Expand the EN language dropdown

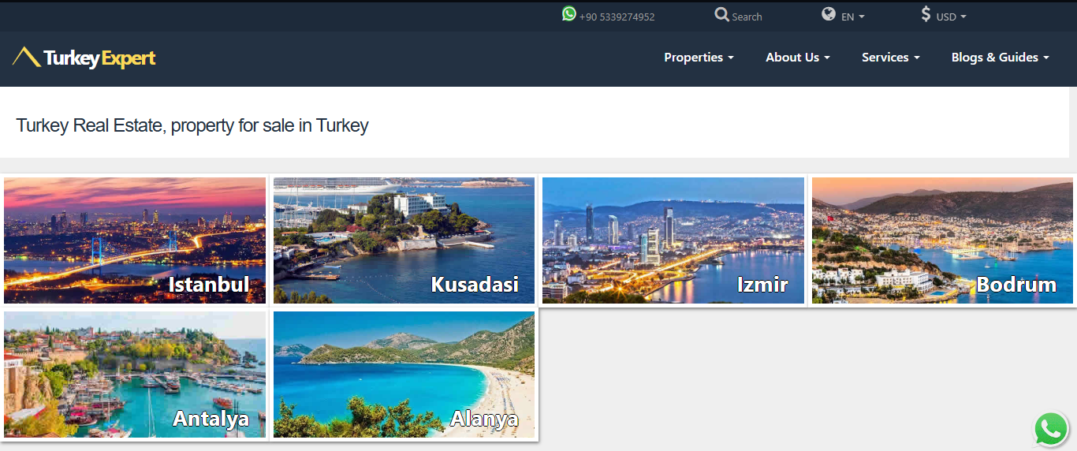[x=852, y=17]
